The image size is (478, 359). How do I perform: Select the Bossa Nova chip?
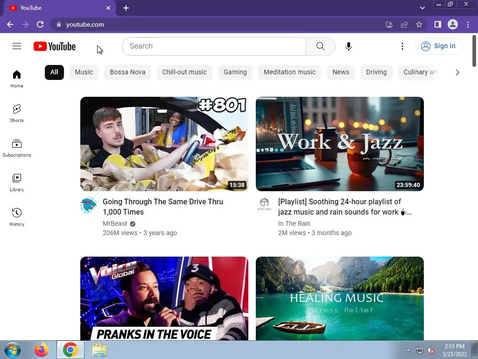127,72
